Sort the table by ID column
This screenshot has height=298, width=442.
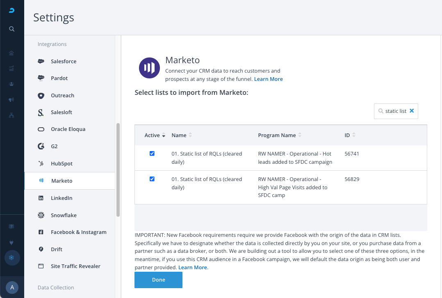click(x=354, y=135)
